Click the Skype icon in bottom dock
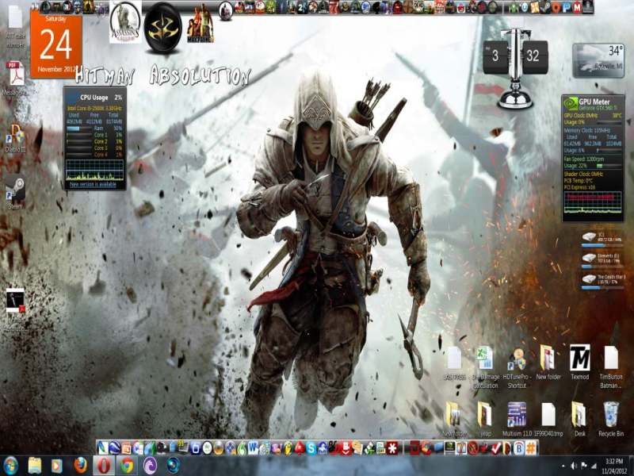Screen dimensions: 634x476 pos(311,447)
